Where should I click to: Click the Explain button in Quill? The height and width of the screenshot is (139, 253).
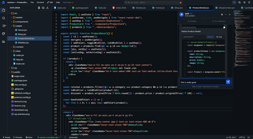pos(192,21)
